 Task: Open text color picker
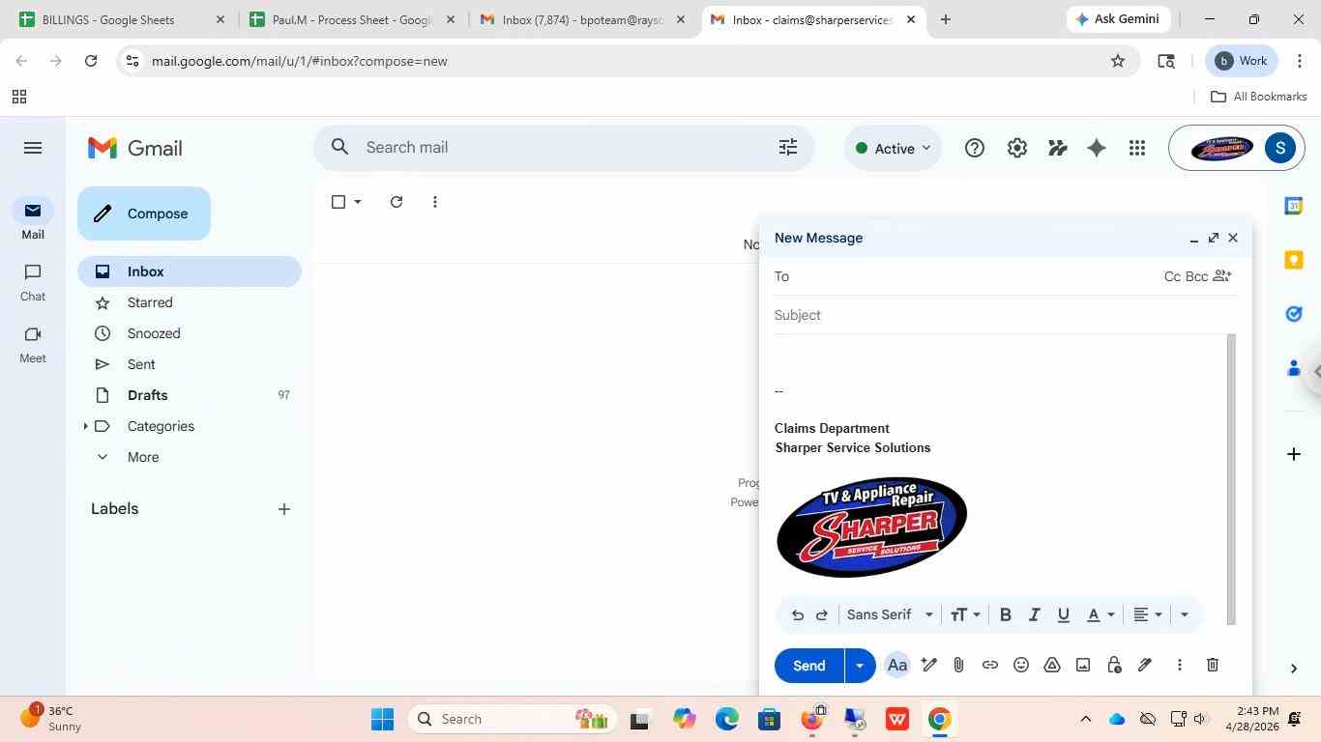pos(1100,614)
